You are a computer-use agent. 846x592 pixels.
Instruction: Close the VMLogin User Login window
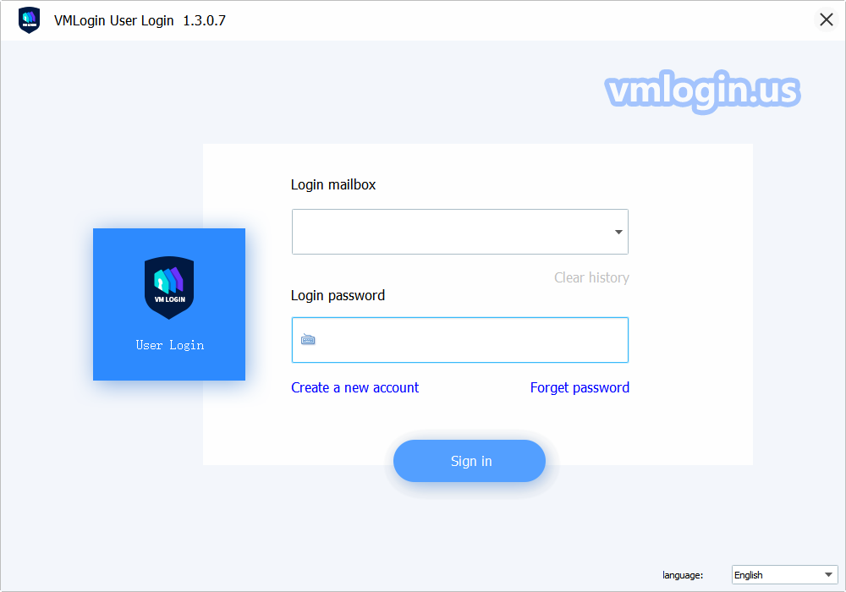[826, 20]
